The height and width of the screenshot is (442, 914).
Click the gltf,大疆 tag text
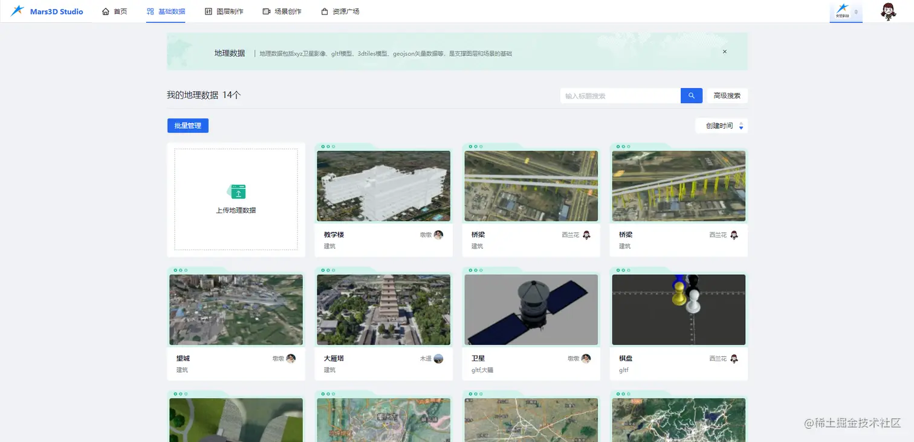pos(482,370)
